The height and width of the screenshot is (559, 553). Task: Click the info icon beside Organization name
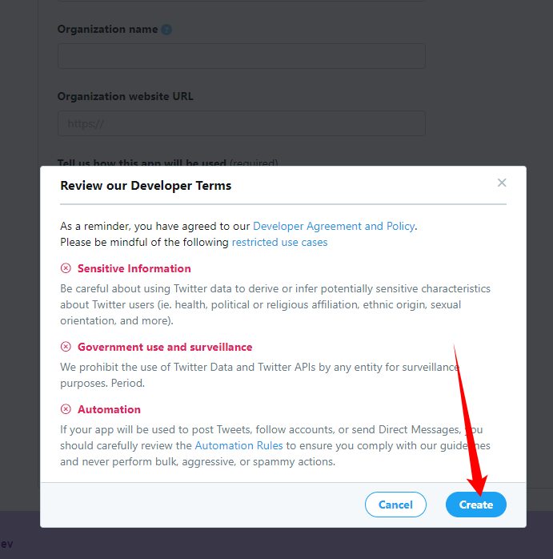(166, 30)
